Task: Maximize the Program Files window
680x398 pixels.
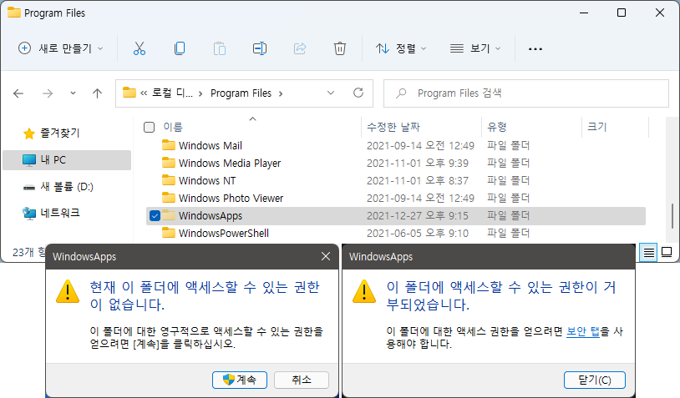Action: 622,13
